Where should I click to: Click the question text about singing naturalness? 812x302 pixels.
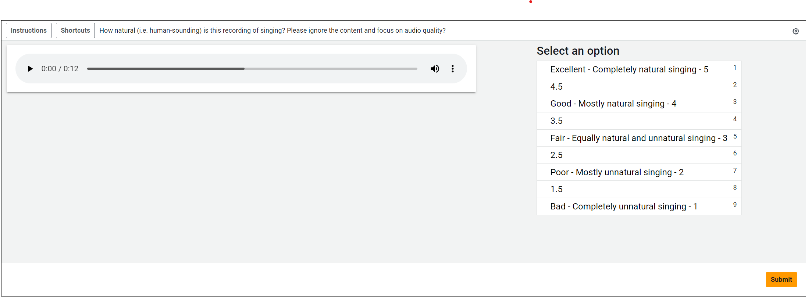(x=272, y=30)
